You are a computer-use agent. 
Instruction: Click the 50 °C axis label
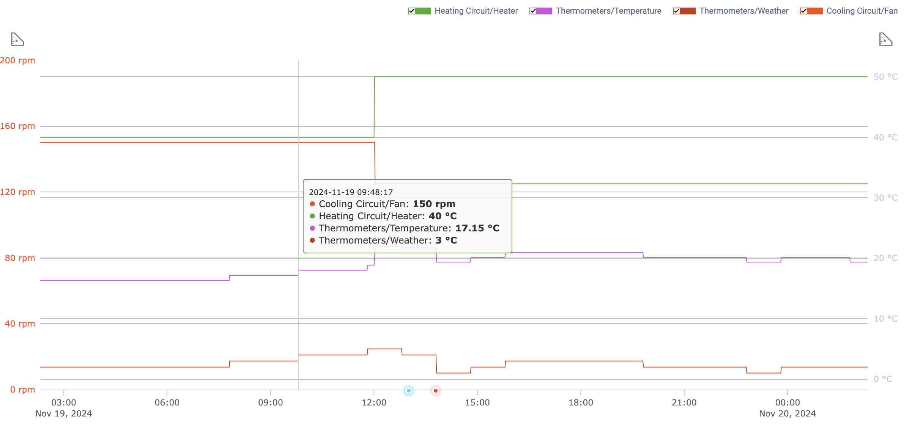[x=885, y=77]
